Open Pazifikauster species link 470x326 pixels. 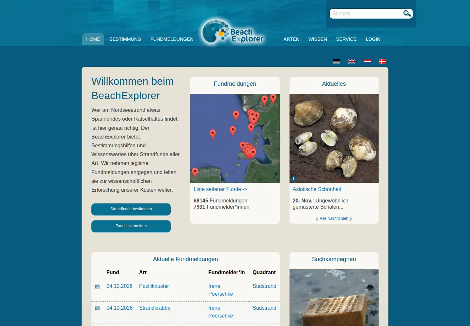click(x=154, y=286)
